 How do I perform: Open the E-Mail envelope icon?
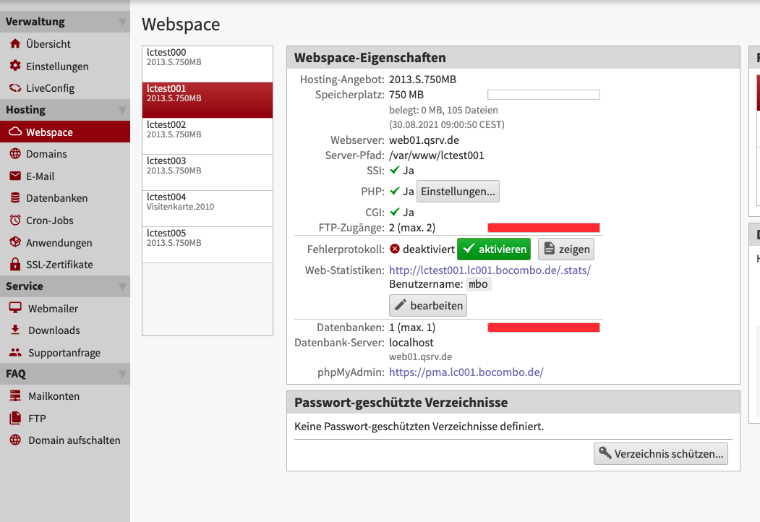(x=14, y=176)
